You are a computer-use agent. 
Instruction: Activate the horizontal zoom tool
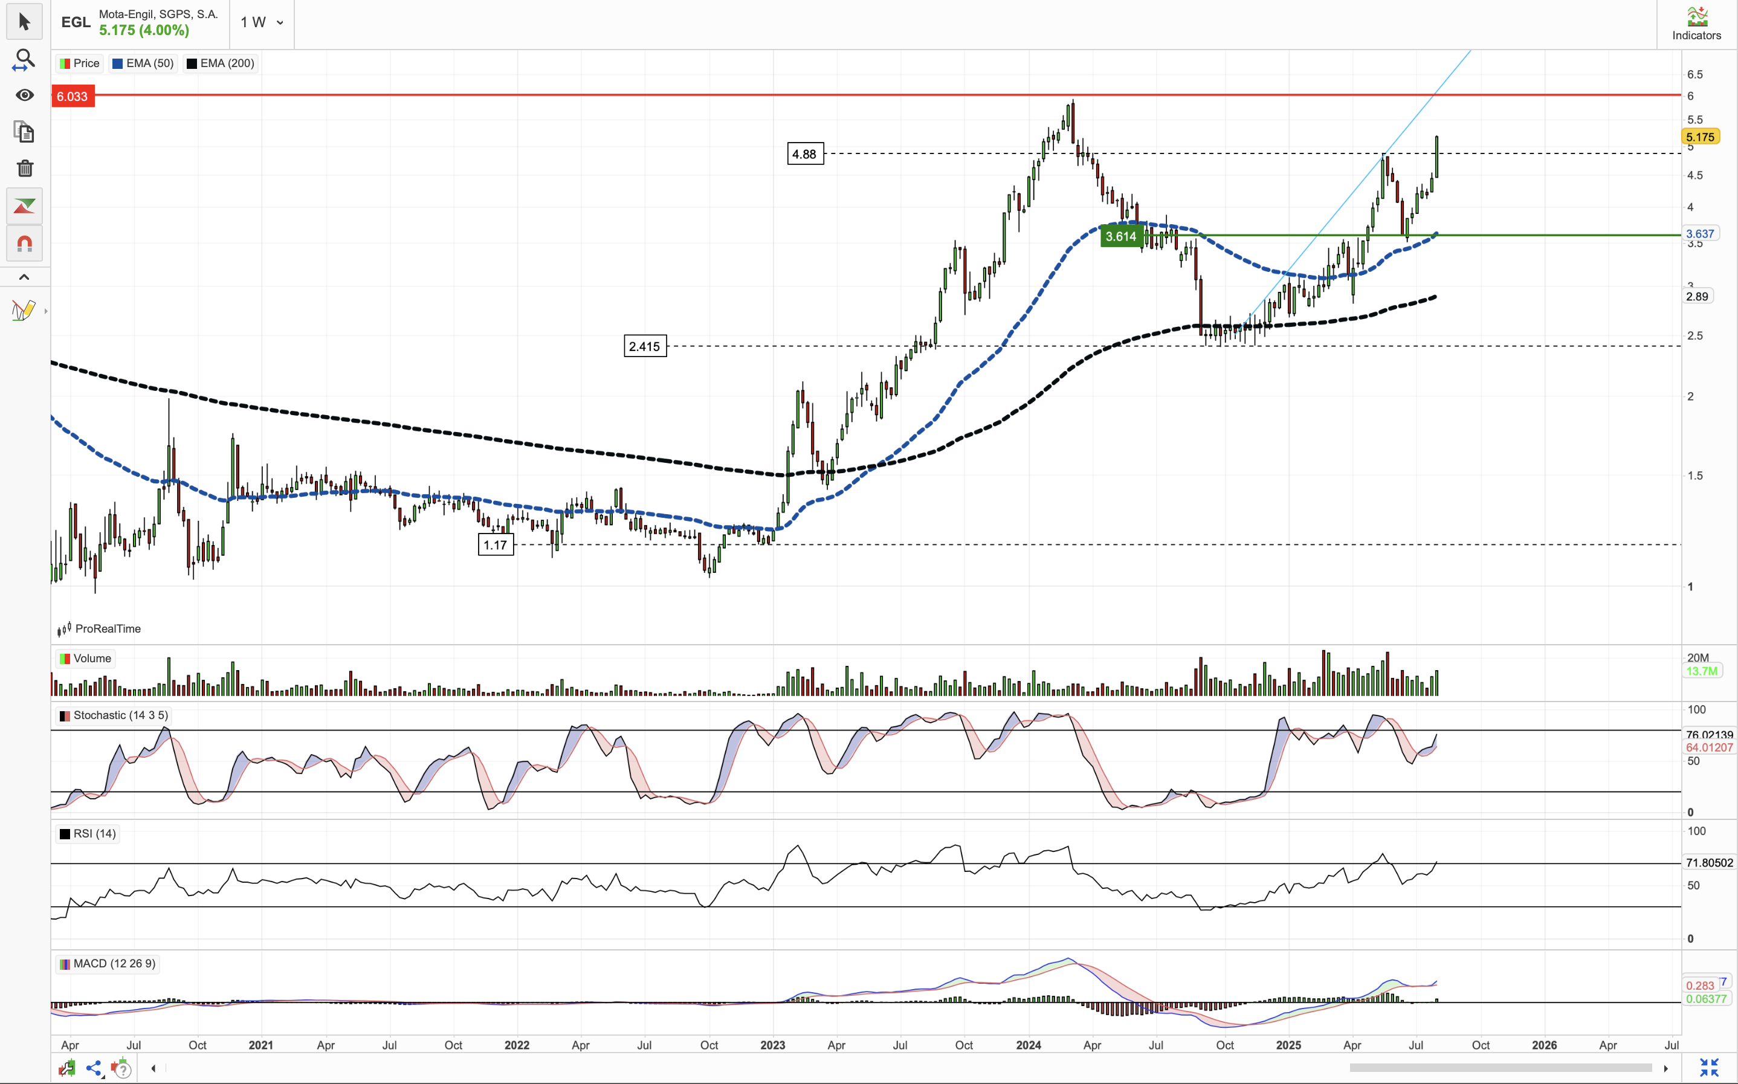pos(24,59)
